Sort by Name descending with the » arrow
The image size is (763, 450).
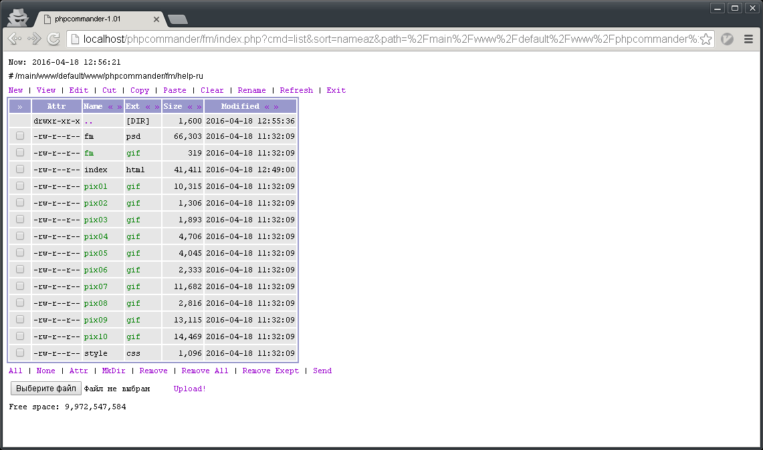click(x=120, y=106)
